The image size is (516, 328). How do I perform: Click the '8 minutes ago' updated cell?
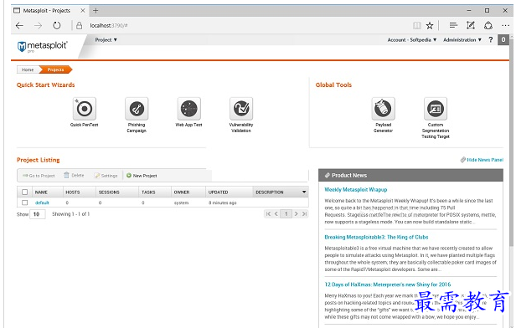(x=223, y=202)
